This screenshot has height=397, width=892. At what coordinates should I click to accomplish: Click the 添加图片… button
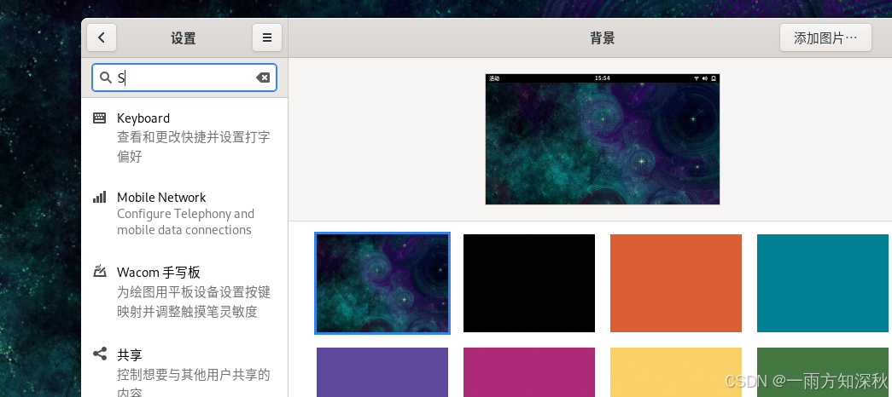825,38
